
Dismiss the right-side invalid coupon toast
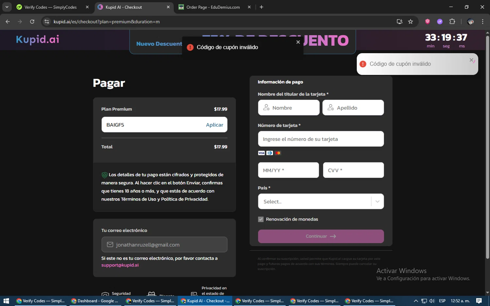click(472, 60)
